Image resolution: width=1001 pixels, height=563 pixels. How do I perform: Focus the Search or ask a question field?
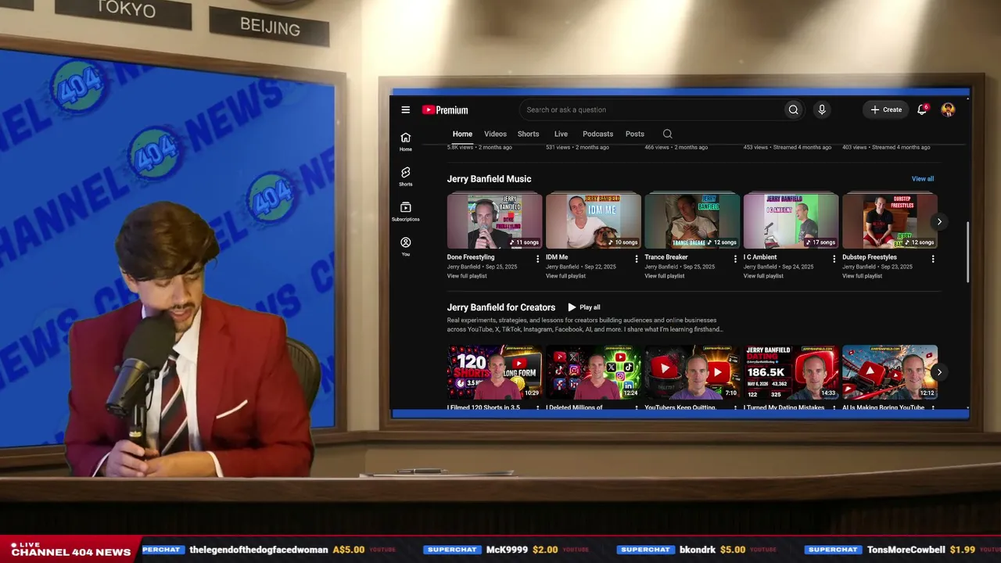[652, 110]
